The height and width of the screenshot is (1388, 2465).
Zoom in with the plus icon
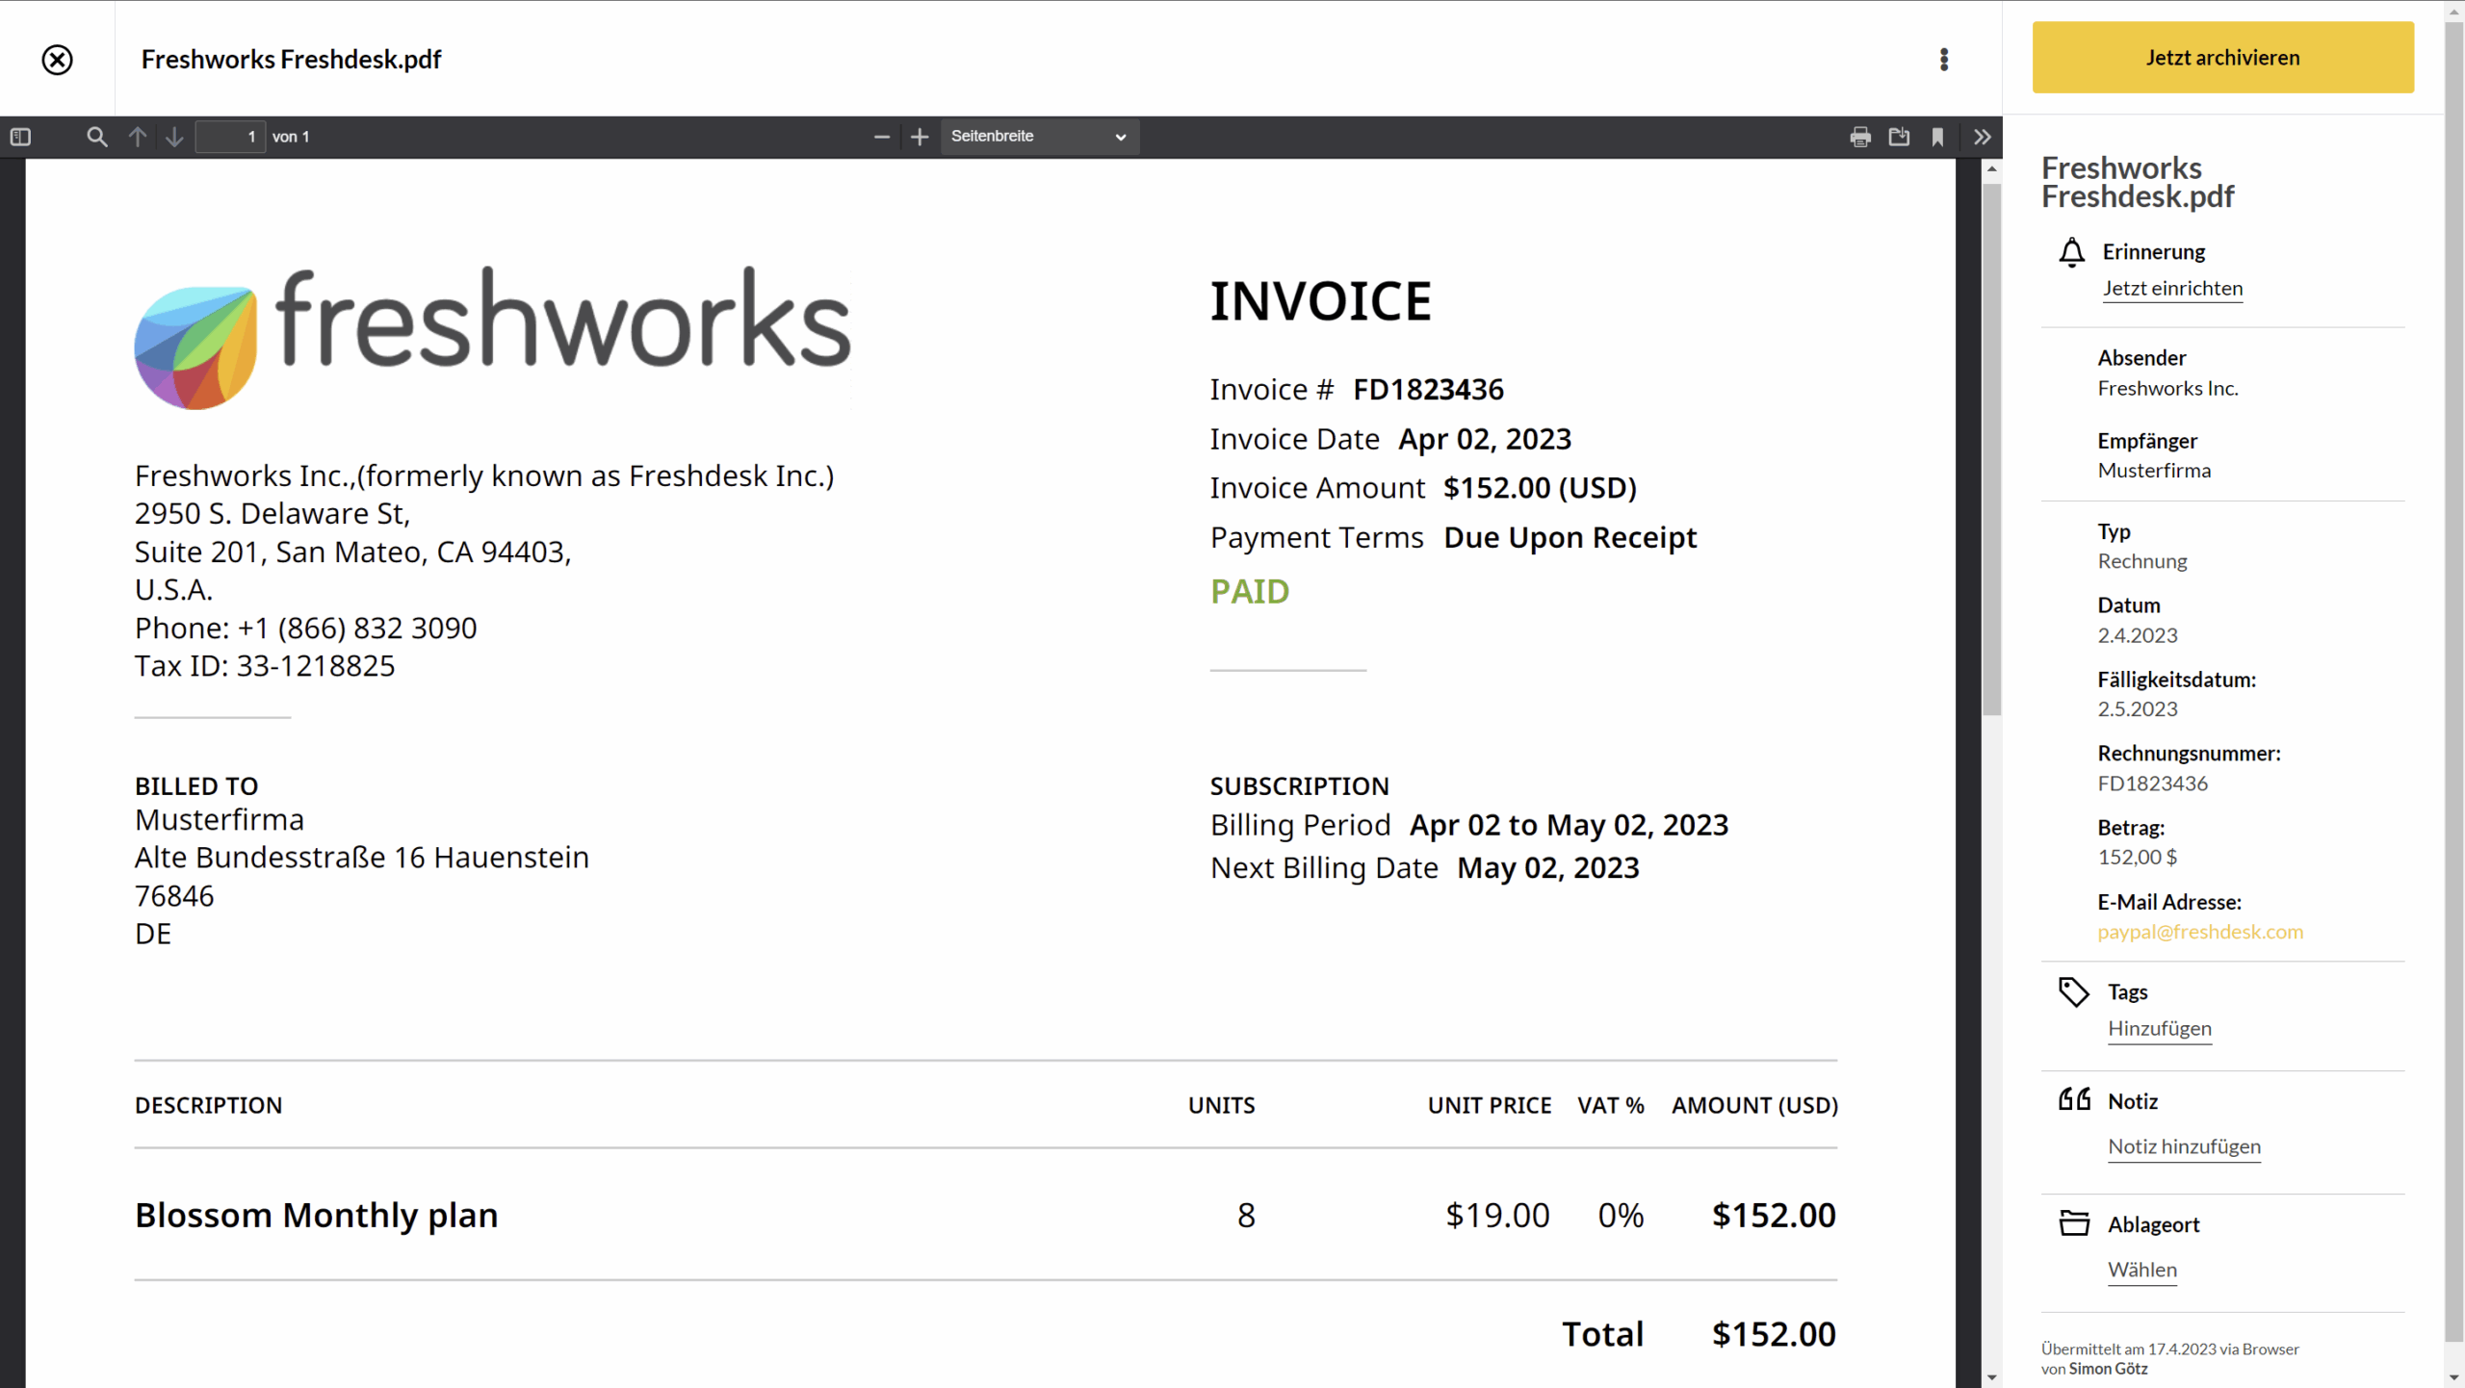tap(920, 137)
